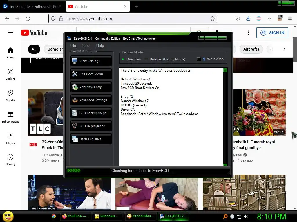Open the Pocket save icon
This screenshot has height=222, width=297.
click(x=238, y=18)
